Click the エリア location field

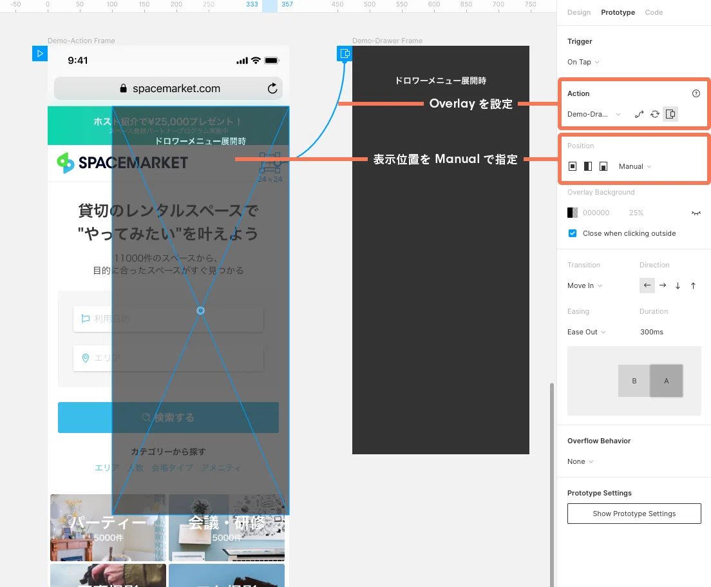coord(168,358)
